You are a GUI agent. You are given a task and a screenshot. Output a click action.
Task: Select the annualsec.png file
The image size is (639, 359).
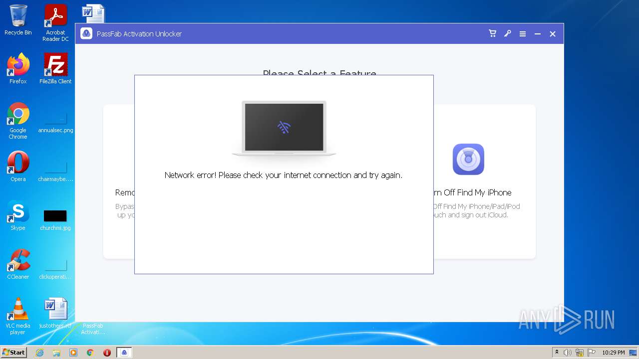[55, 121]
